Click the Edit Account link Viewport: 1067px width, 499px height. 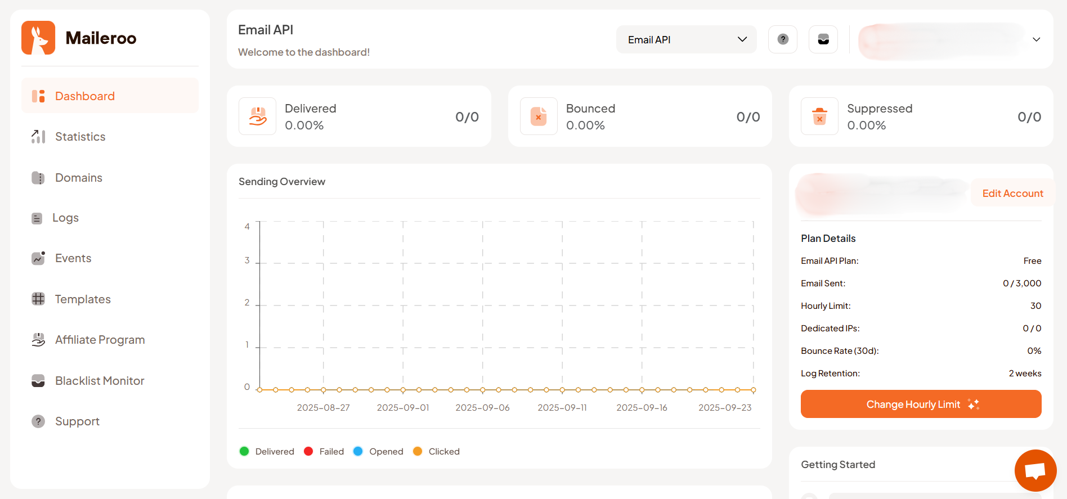1012,194
